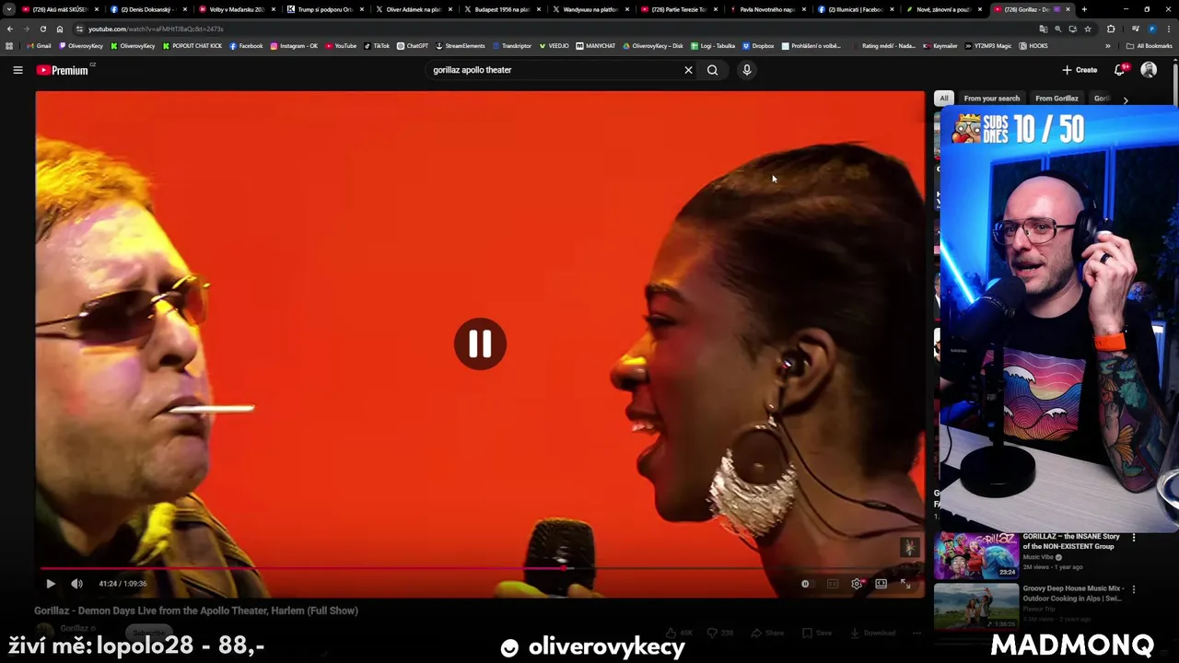Open options for Groovy Deep House video

(1134, 589)
